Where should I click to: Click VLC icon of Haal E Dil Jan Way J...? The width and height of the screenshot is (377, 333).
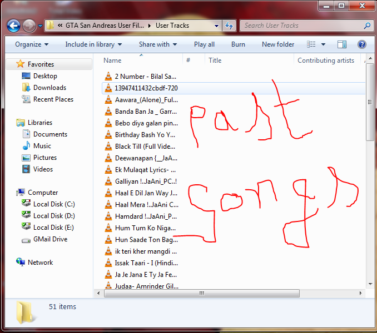point(108,193)
